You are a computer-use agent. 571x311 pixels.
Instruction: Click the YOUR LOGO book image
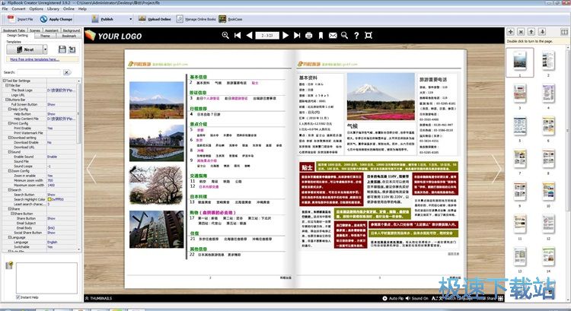91,36
